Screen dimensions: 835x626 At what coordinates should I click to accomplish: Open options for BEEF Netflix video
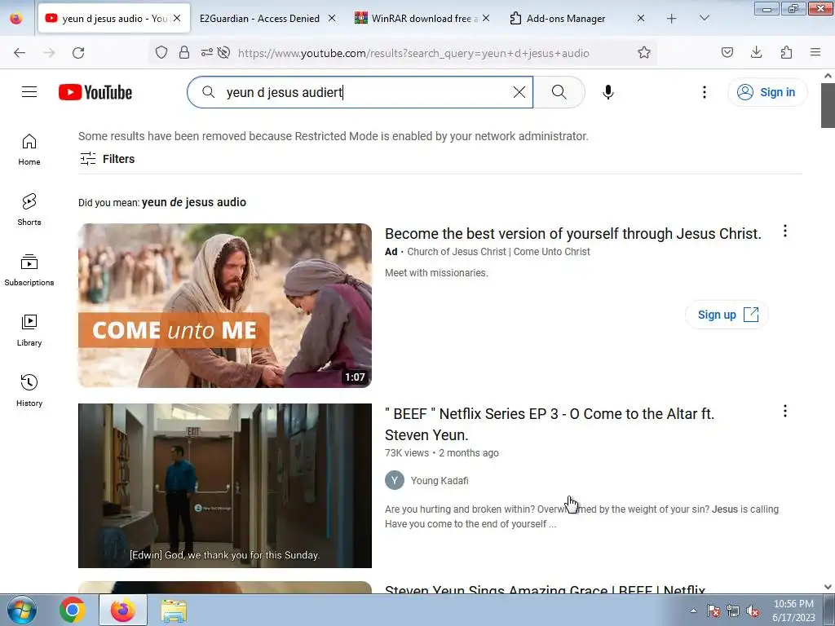coord(785,411)
